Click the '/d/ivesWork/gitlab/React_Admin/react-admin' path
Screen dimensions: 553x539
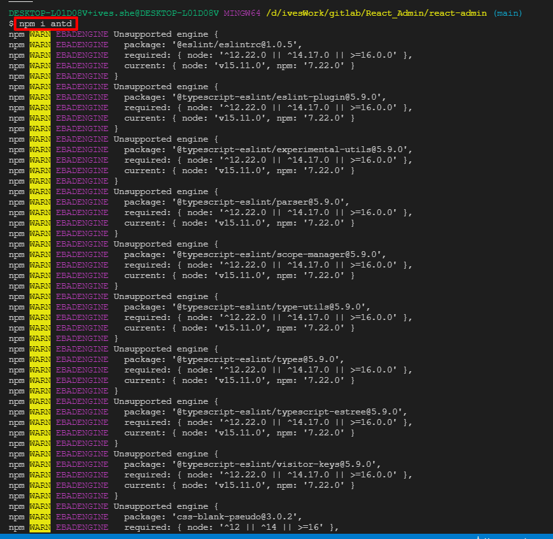tap(376, 13)
